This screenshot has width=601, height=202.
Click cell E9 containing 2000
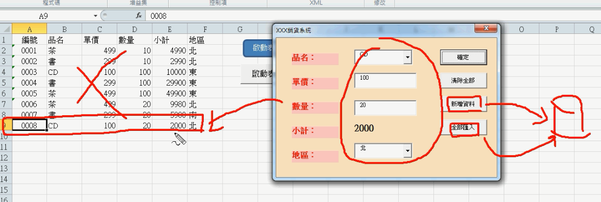[170, 126]
